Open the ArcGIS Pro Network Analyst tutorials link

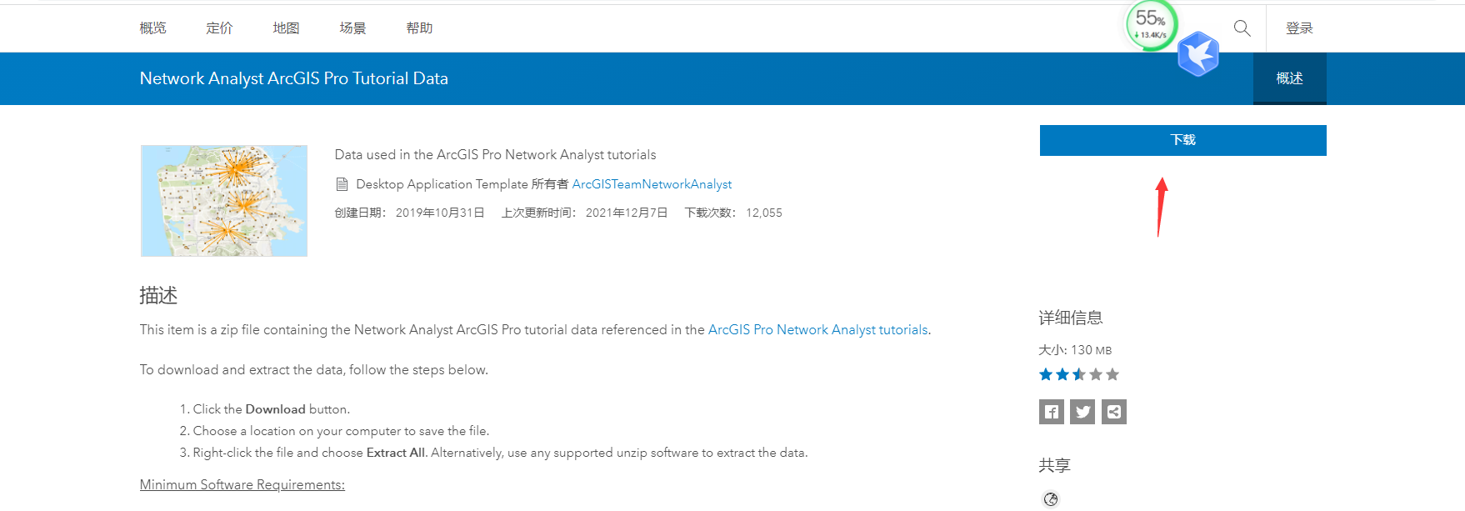pos(817,329)
